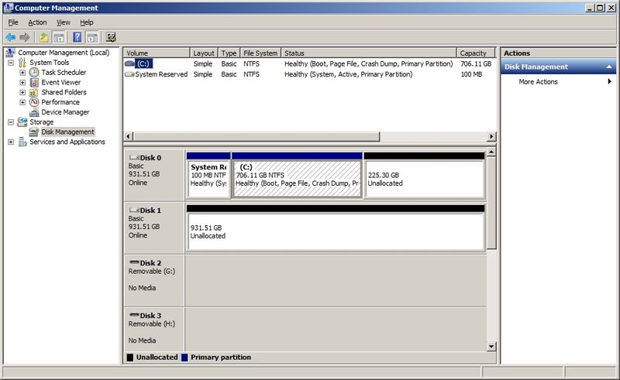Expand Services and Applications node
Viewport: 620px width, 380px height.
tap(11, 142)
